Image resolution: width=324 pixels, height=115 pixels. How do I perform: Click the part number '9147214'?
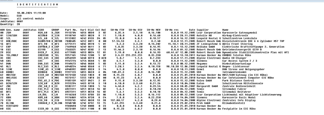click(x=70, y=61)
